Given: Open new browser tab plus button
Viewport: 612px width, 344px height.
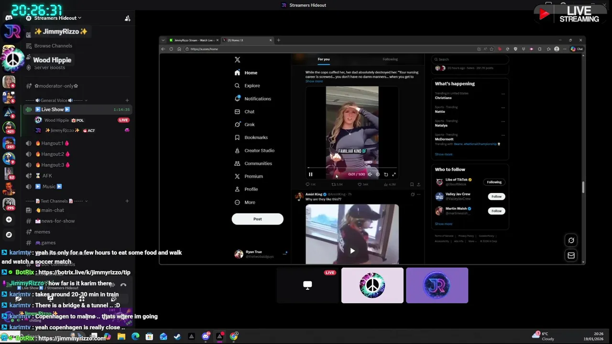Looking at the screenshot, I should 279,40.
